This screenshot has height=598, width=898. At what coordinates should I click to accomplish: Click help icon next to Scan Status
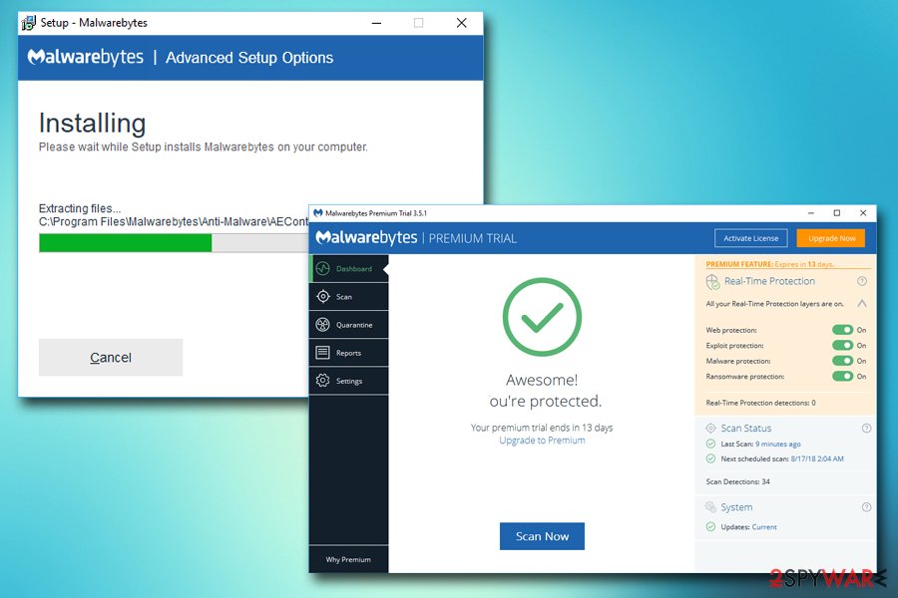coord(866,428)
